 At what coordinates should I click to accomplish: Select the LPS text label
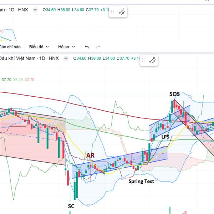[x=165, y=137]
